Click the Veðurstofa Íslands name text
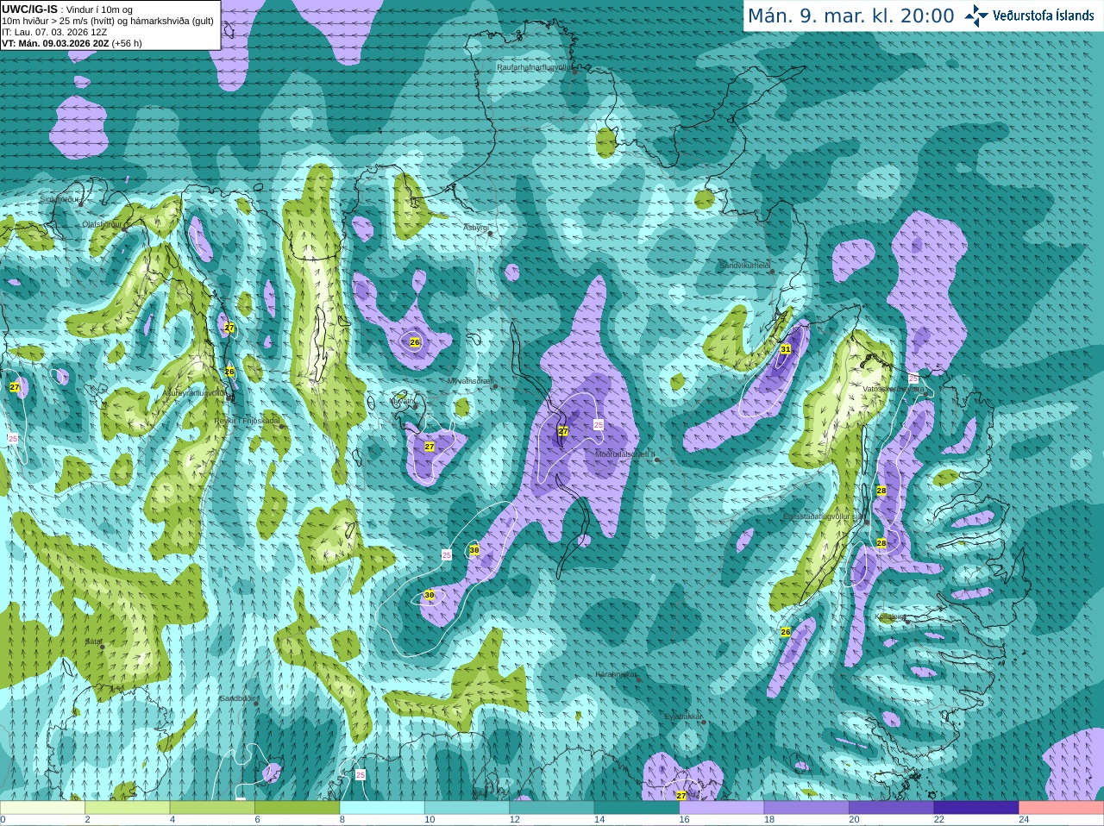Image resolution: width=1104 pixels, height=826 pixels. 1043,16
